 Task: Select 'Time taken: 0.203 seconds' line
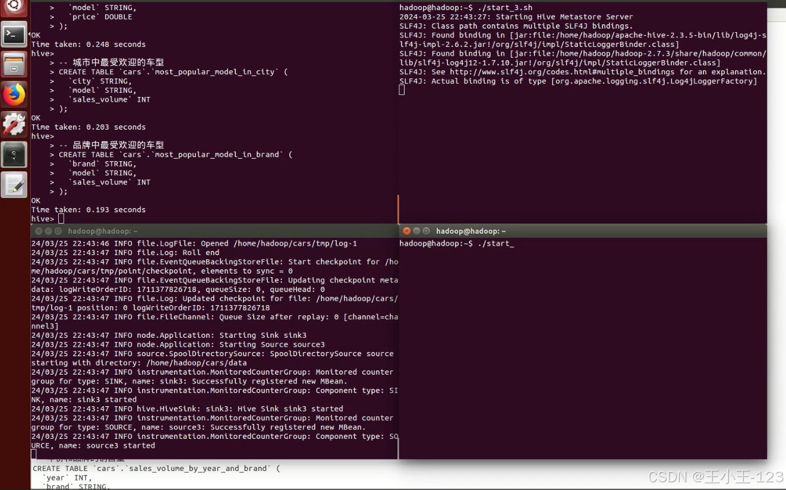coord(89,127)
